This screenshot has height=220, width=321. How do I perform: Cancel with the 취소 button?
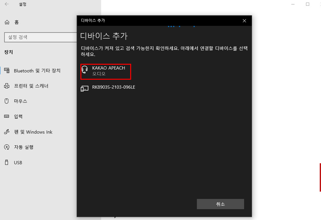pyautogui.click(x=220, y=204)
